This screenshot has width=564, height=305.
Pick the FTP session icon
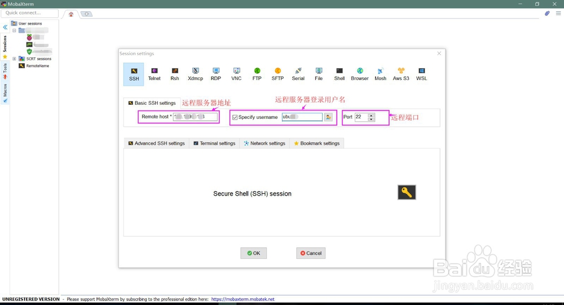click(257, 74)
